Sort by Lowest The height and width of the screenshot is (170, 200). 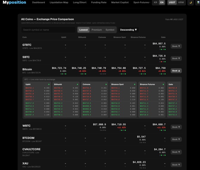(84, 30)
